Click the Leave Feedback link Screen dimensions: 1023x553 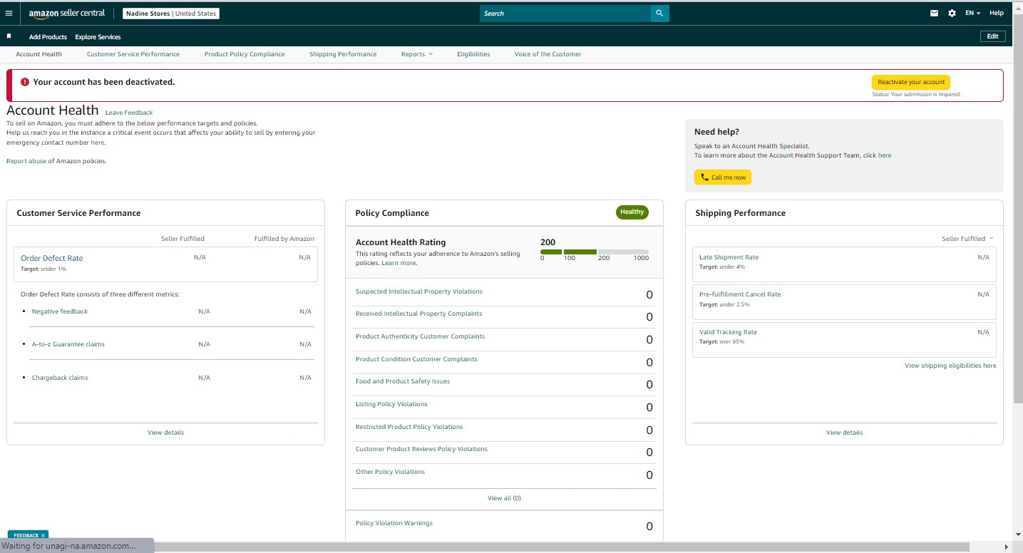coord(129,113)
